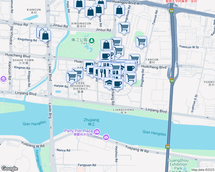Click the green tree pin for Pearl River Park

tap(92, 41)
